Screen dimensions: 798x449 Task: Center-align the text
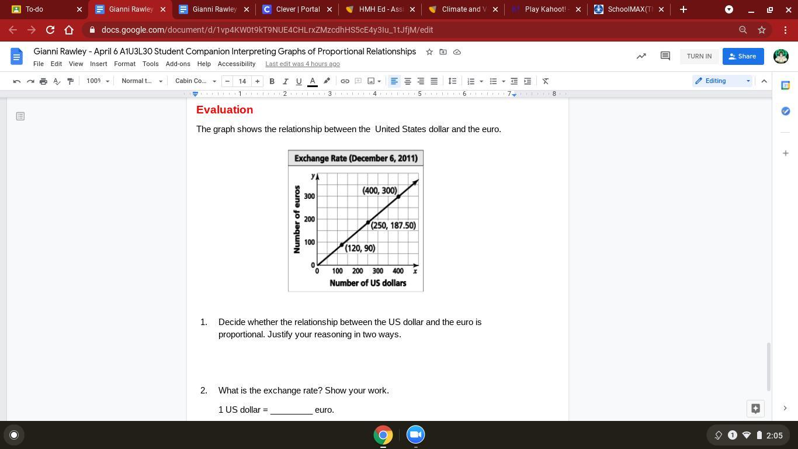(x=408, y=81)
